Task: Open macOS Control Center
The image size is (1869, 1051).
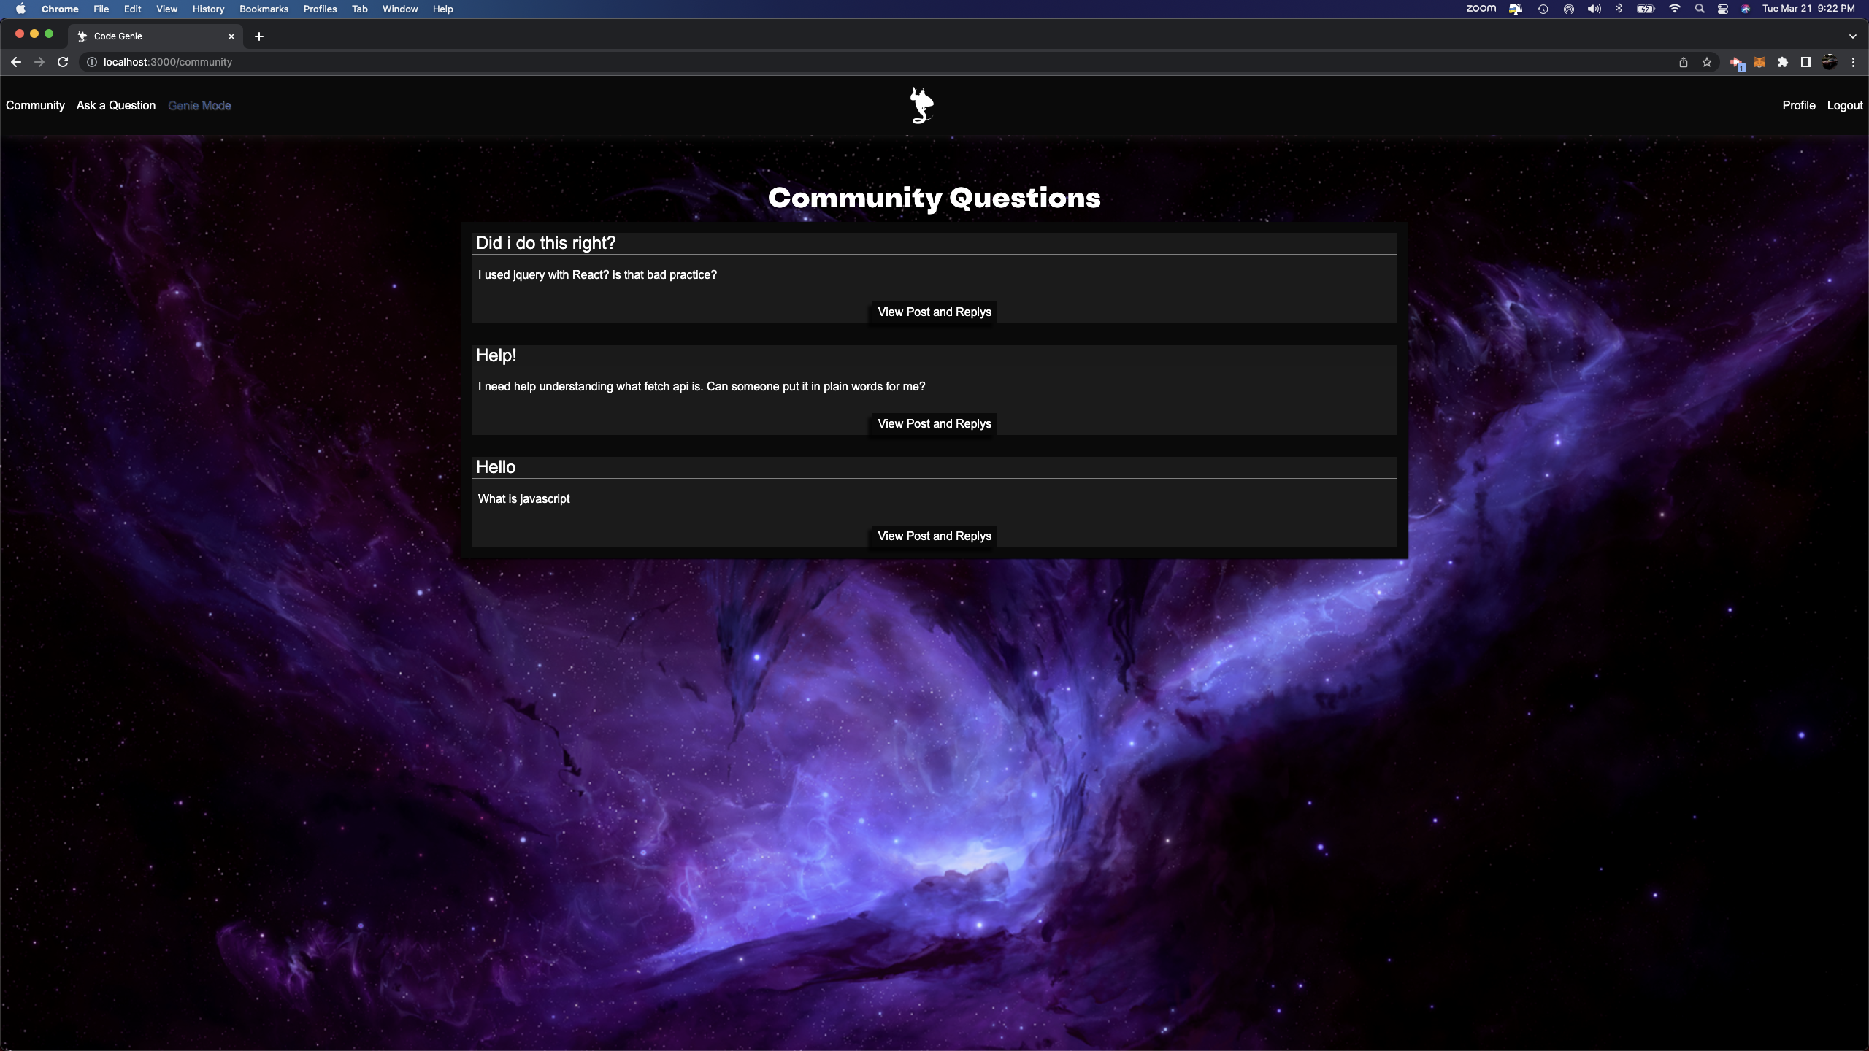Action: (x=1723, y=9)
